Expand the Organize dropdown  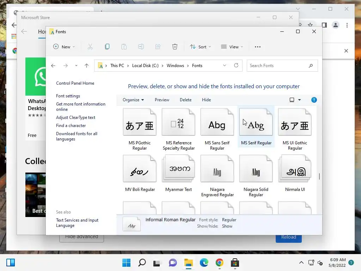(133, 100)
